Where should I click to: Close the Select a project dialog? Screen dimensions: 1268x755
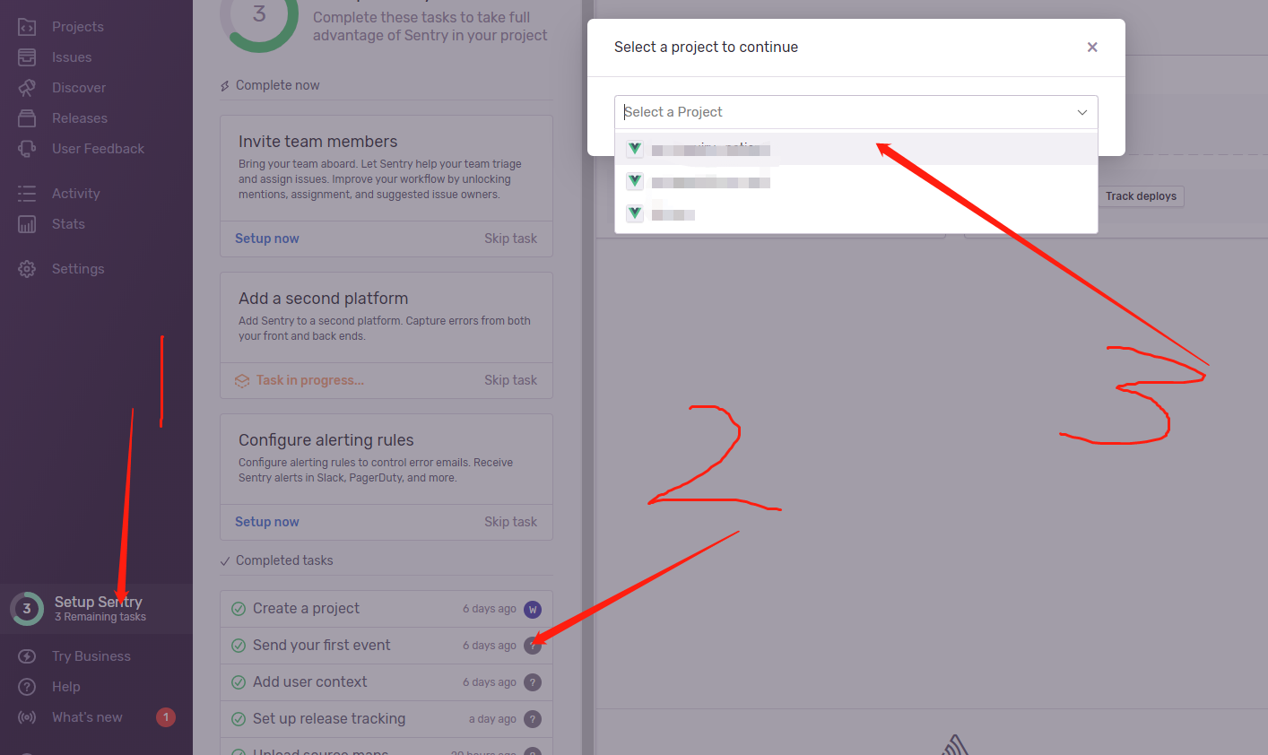(x=1092, y=48)
